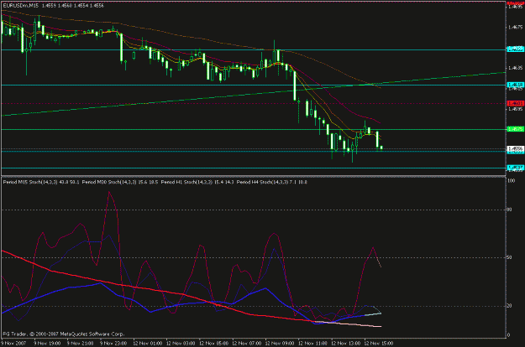Click the stochastic scale value 20
The height and width of the screenshot is (347, 525).
pyautogui.click(x=510, y=306)
